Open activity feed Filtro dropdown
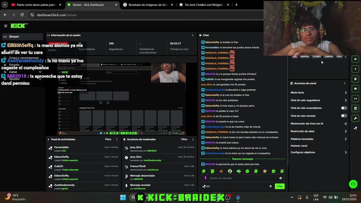Image resolution: width=361 pixels, height=203 pixels. click(108, 139)
